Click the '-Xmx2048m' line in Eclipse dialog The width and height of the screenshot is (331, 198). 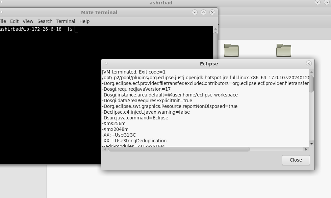115,129
